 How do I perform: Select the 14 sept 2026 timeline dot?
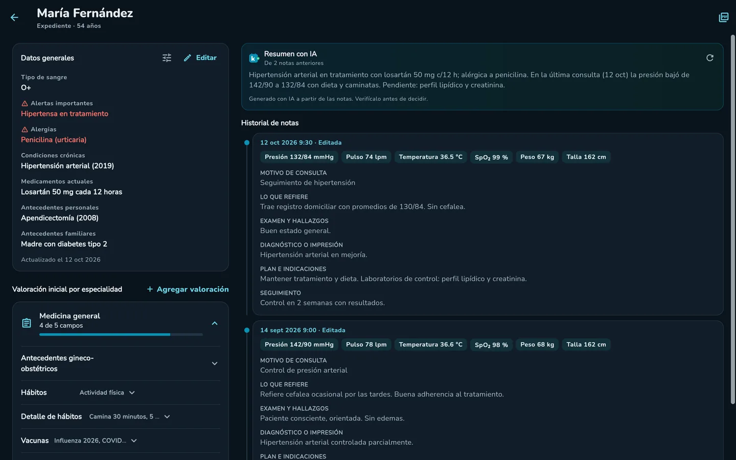point(247,330)
